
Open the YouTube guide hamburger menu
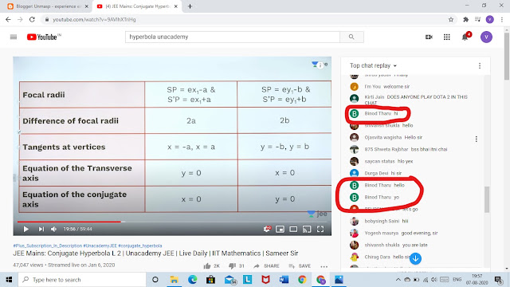(x=14, y=37)
